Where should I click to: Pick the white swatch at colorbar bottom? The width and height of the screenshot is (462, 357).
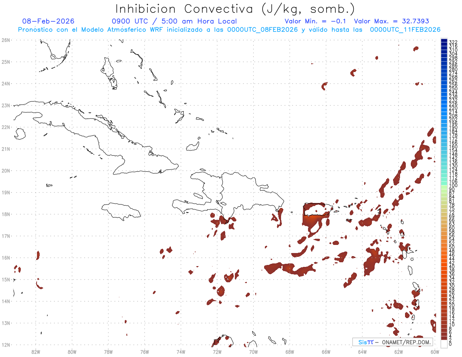click(444, 343)
